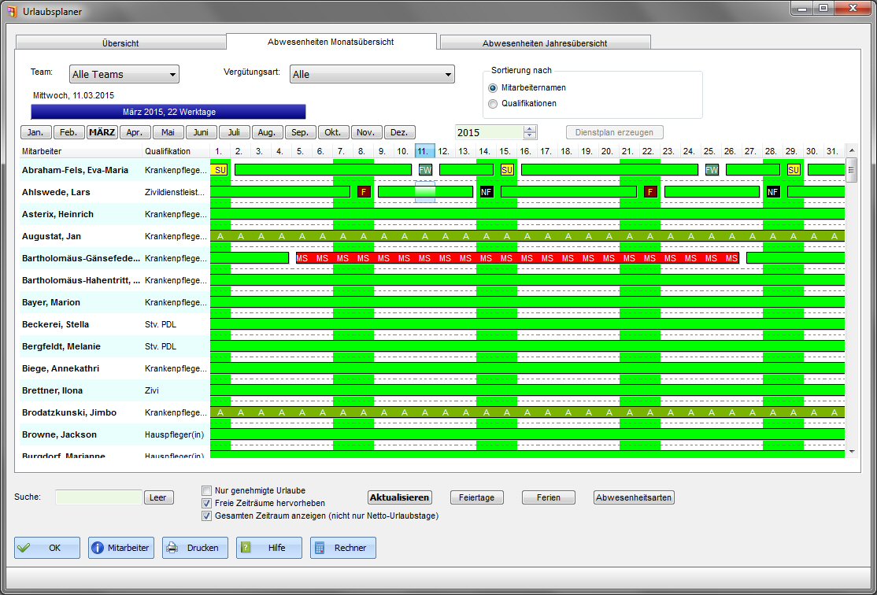Click the green checkmark OK button
Screen dimensions: 877x595
(x=46, y=548)
